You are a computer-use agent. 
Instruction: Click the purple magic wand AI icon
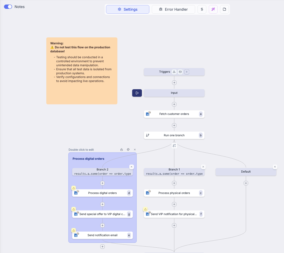213,9
